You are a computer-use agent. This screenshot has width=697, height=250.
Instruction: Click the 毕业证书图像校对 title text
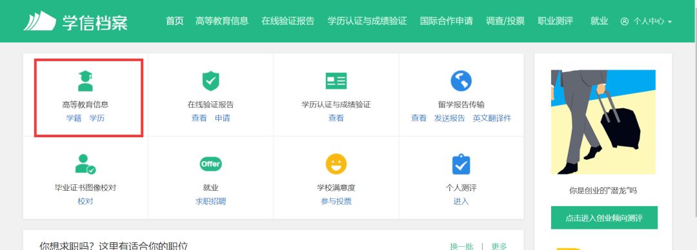[85, 187]
